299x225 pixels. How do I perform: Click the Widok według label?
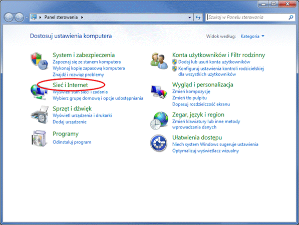point(221,36)
